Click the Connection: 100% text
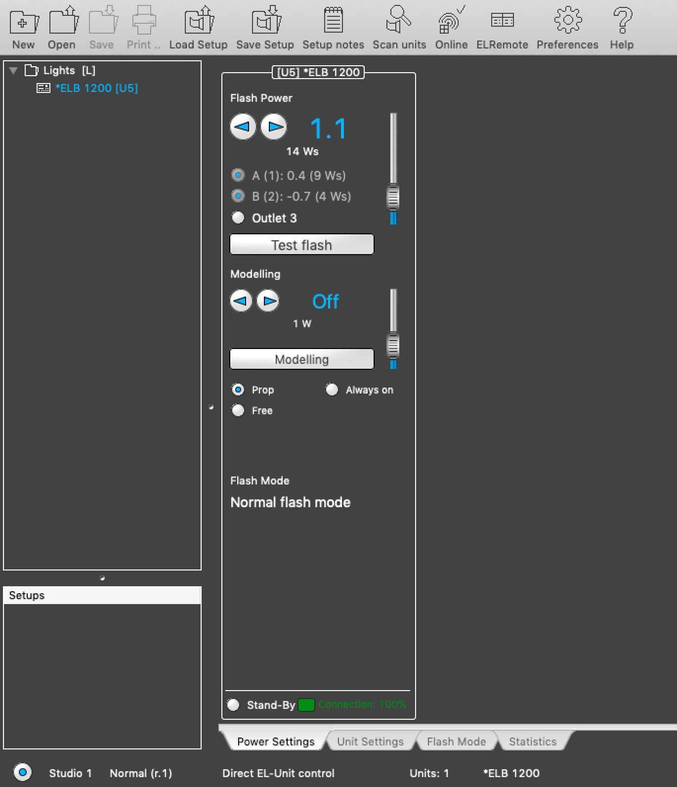The height and width of the screenshot is (787, 677). click(x=362, y=704)
